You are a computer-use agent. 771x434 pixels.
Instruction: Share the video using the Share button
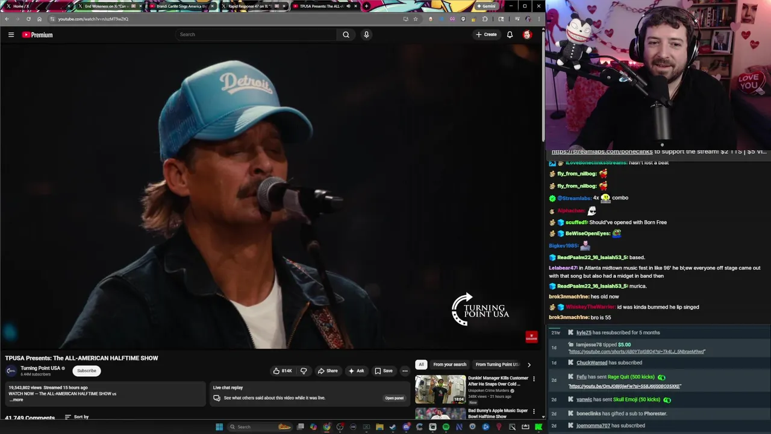[x=328, y=371]
